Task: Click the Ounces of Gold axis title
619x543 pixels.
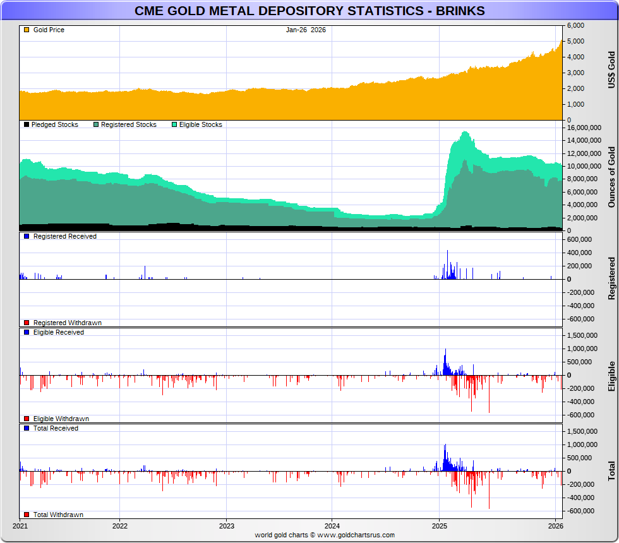Action: pyautogui.click(x=611, y=177)
